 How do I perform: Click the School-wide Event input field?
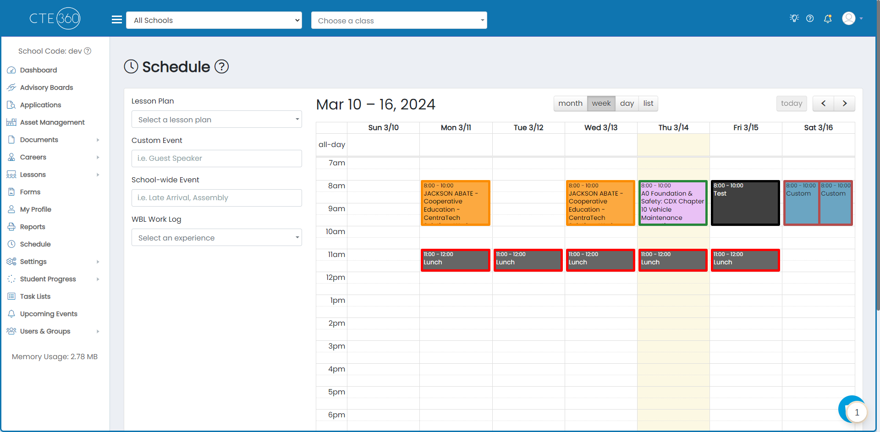(217, 198)
